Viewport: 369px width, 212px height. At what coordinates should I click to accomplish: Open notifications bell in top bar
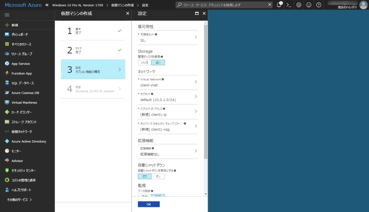coord(279,5)
